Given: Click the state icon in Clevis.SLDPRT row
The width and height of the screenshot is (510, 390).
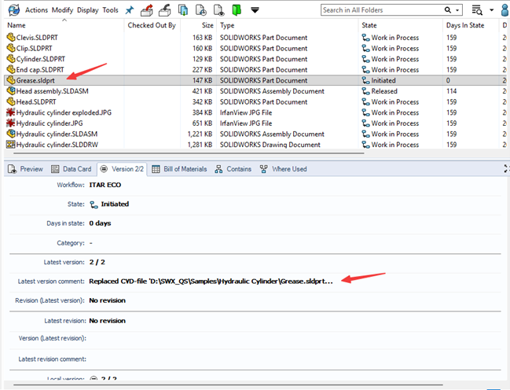Looking at the screenshot, I should [x=366, y=38].
